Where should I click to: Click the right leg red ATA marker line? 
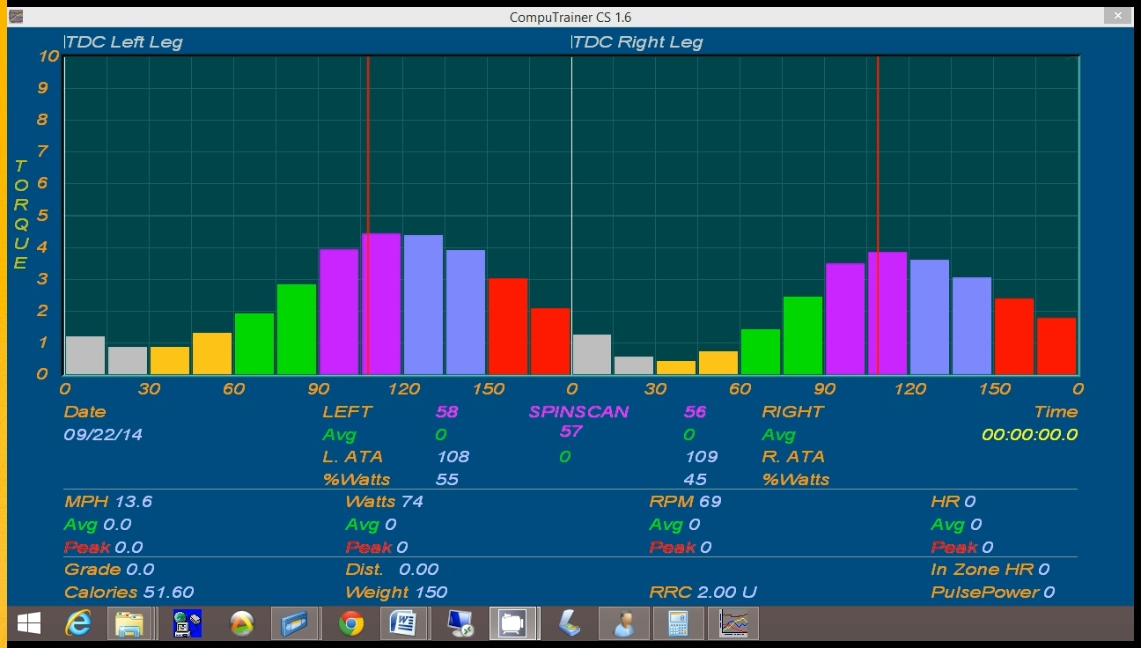pos(878,216)
